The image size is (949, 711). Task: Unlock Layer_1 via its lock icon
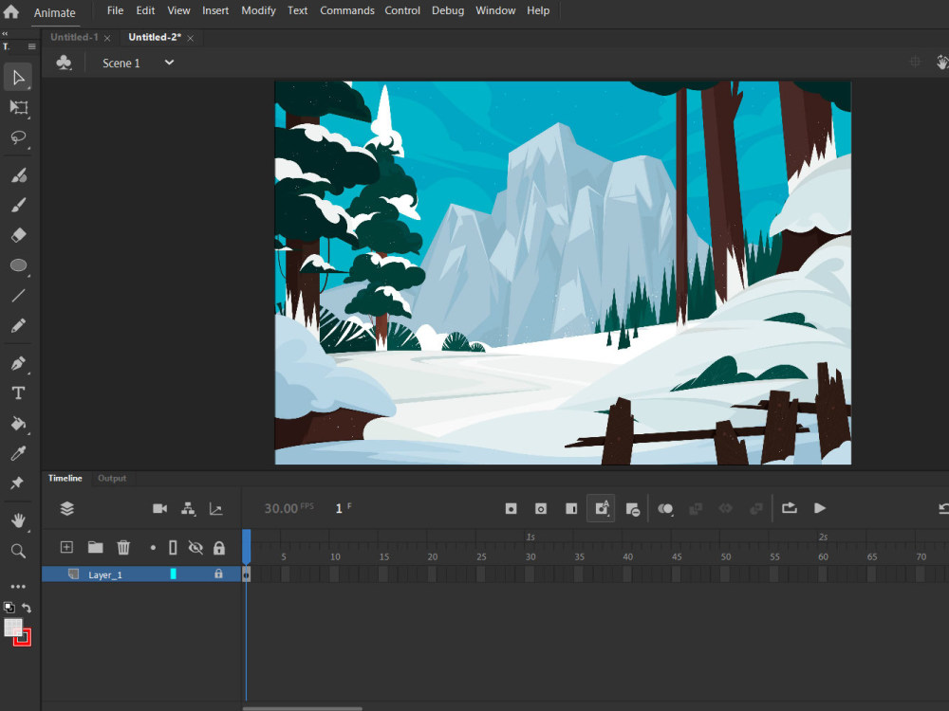tap(218, 574)
